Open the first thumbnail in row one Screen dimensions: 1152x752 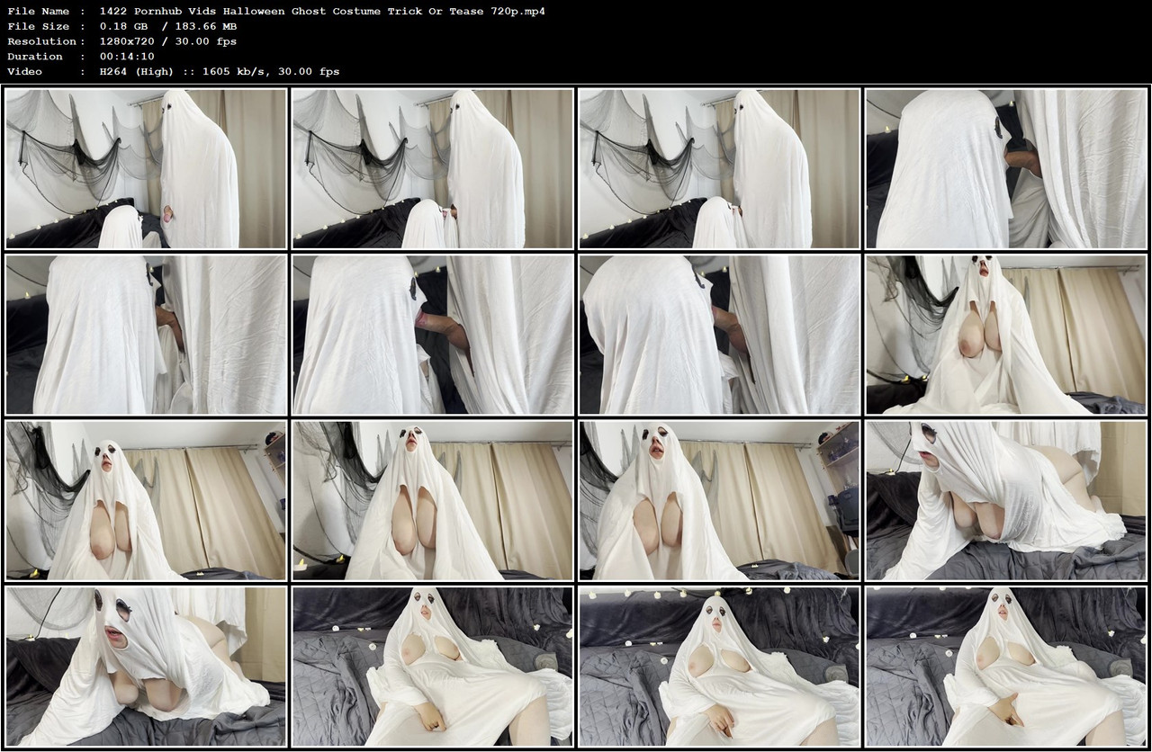146,167
